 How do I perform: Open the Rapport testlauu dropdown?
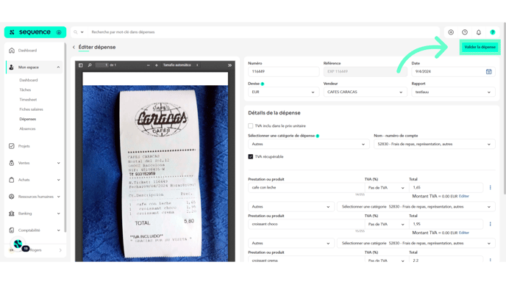[x=453, y=92]
